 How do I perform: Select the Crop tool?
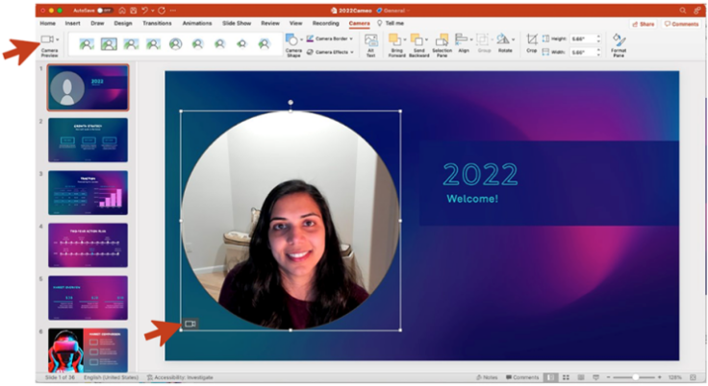pos(532,43)
